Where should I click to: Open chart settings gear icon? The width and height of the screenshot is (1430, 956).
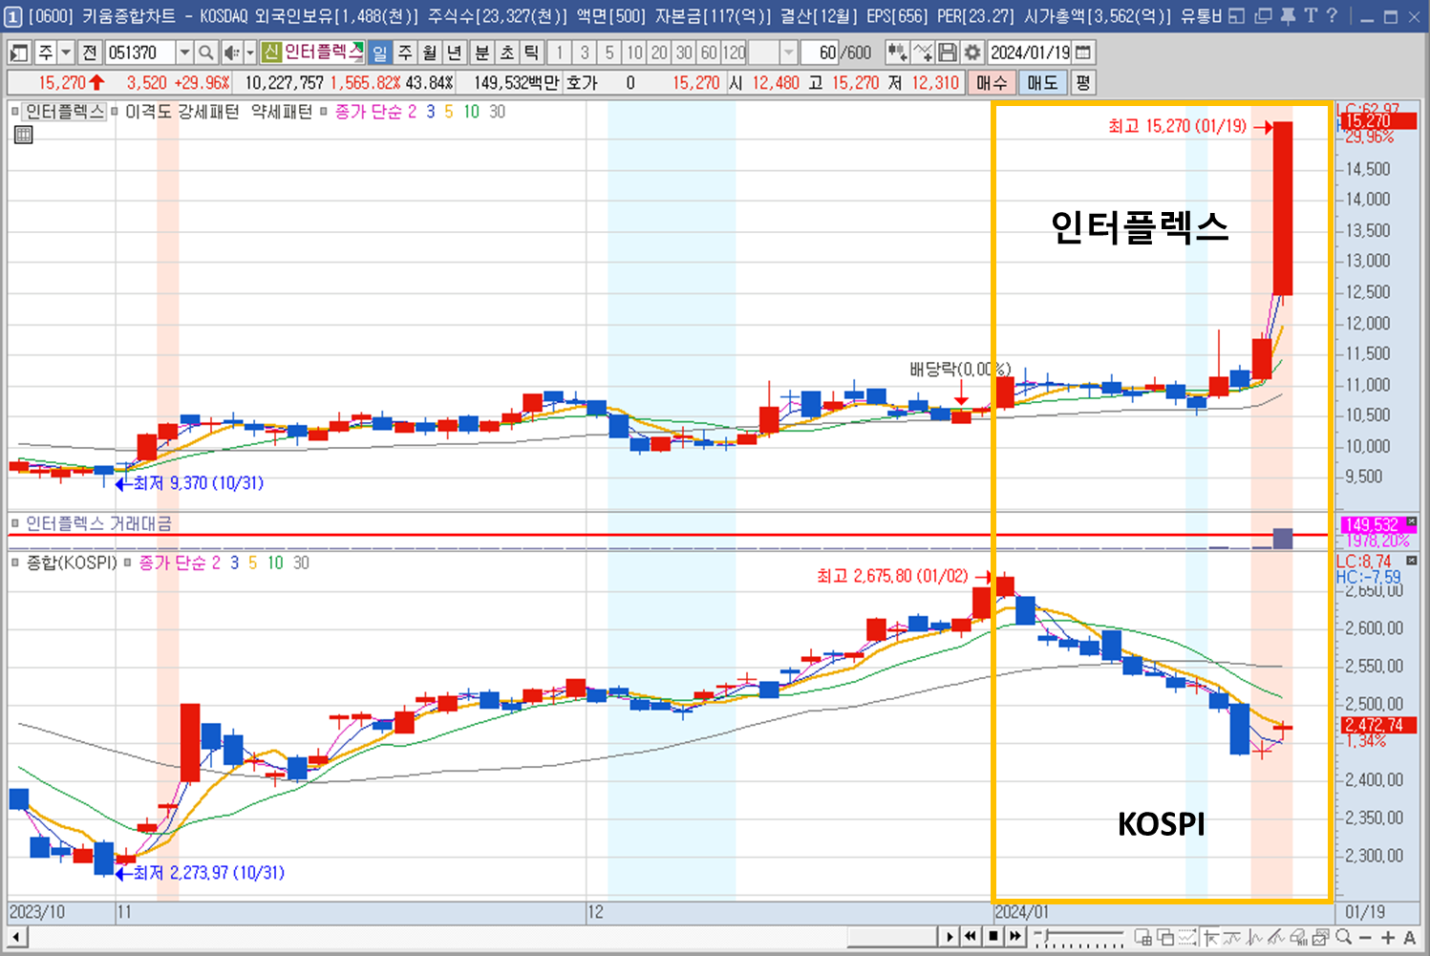coord(972,53)
